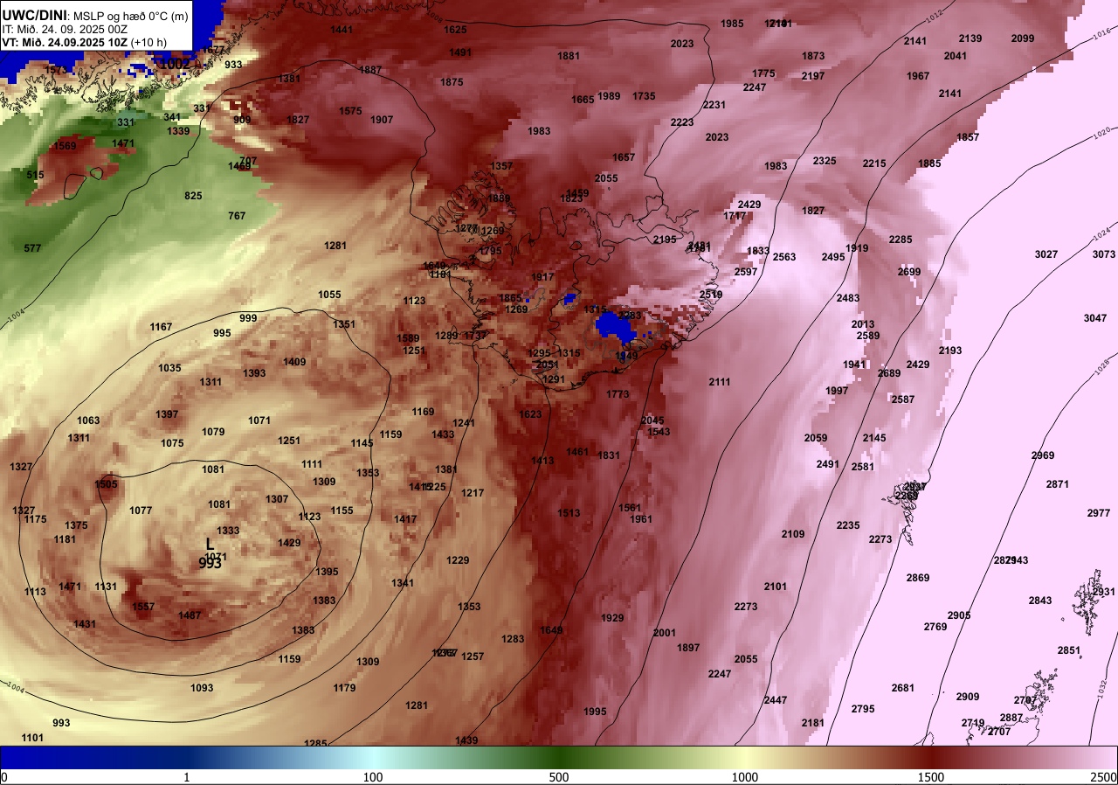Click the UWC/DINI map title text

point(95,16)
